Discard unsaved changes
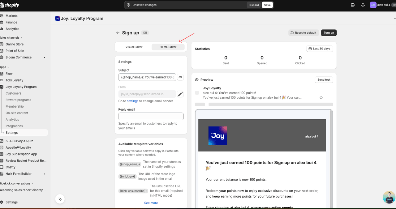The height and width of the screenshot is (209, 396). (254, 5)
